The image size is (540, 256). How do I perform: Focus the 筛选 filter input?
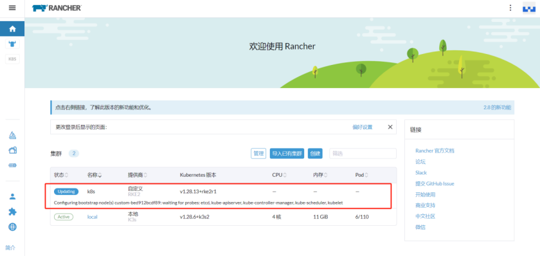click(x=363, y=154)
